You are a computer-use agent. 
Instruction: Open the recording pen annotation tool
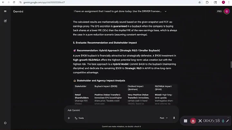point(228,121)
